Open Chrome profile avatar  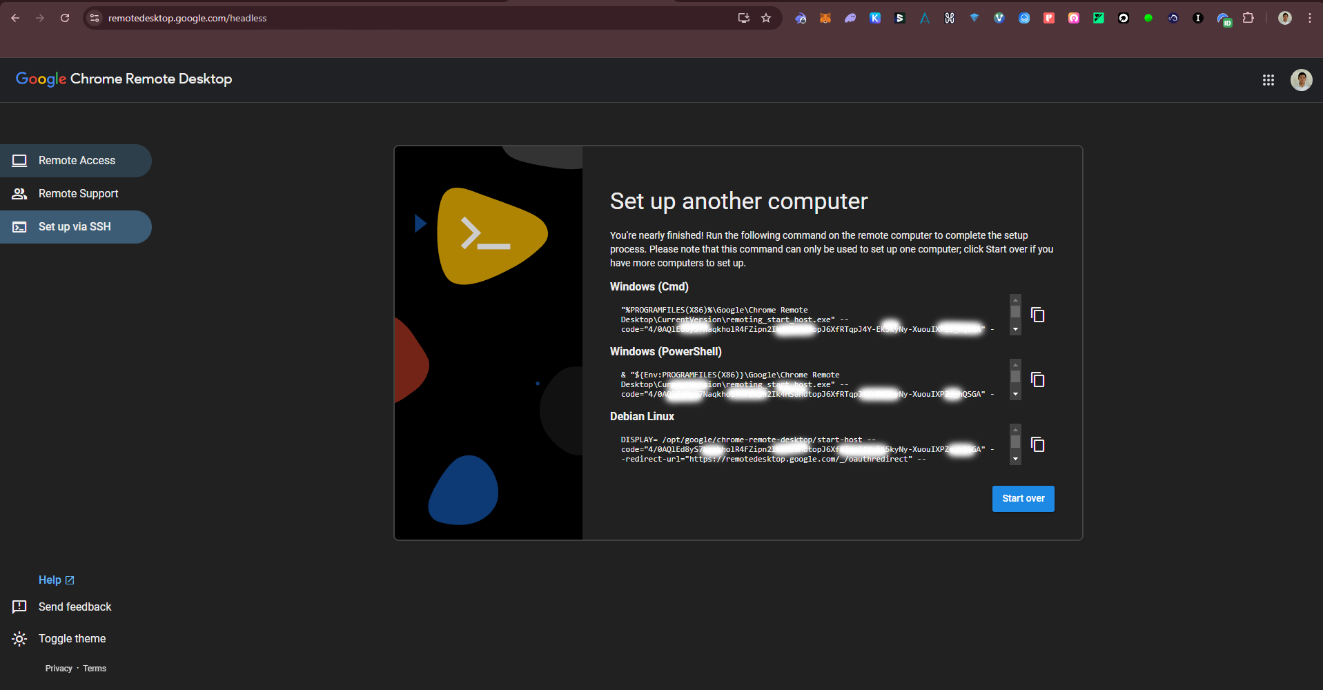tap(1285, 18)
